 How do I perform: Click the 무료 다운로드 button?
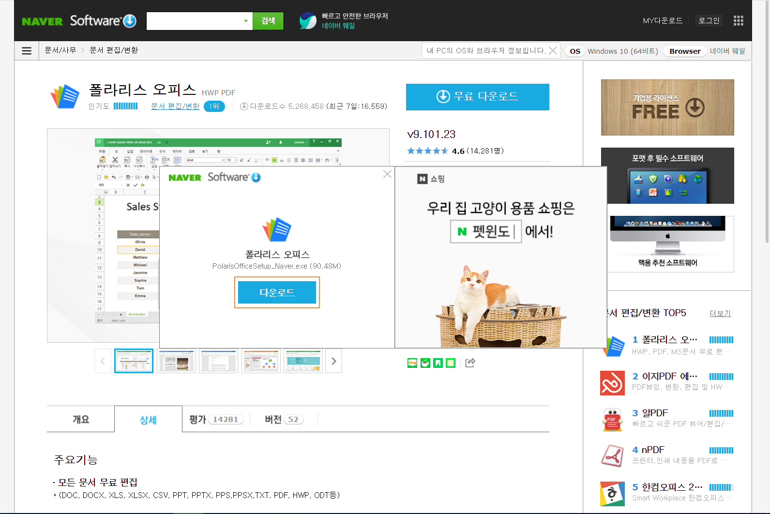(x=477, y=97)
